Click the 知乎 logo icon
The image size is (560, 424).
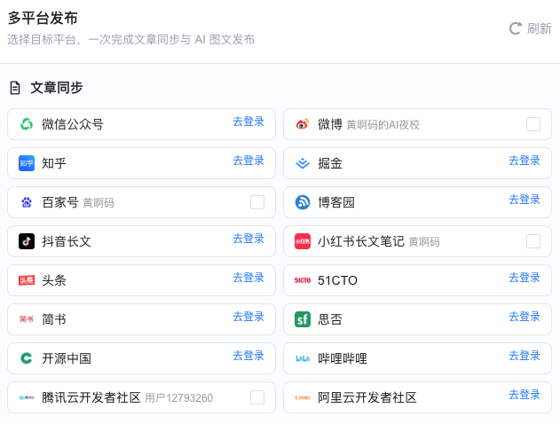click(x=27, y=163)
